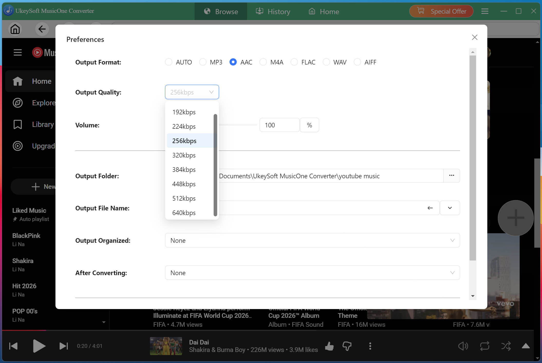This screenshot has width=542, height=363.
Task: Select the AAC output format radio
Action: (x=233, y=62)
